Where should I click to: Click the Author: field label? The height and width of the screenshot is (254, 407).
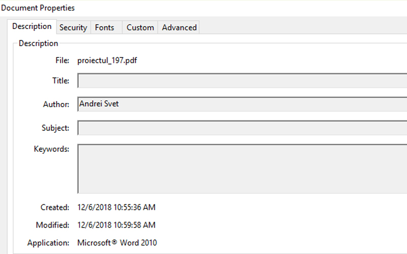pyautogui.click(x=56, y=104)
